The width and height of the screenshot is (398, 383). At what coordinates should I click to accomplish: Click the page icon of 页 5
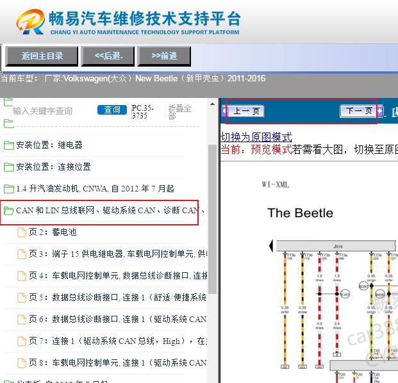(22, 298)
